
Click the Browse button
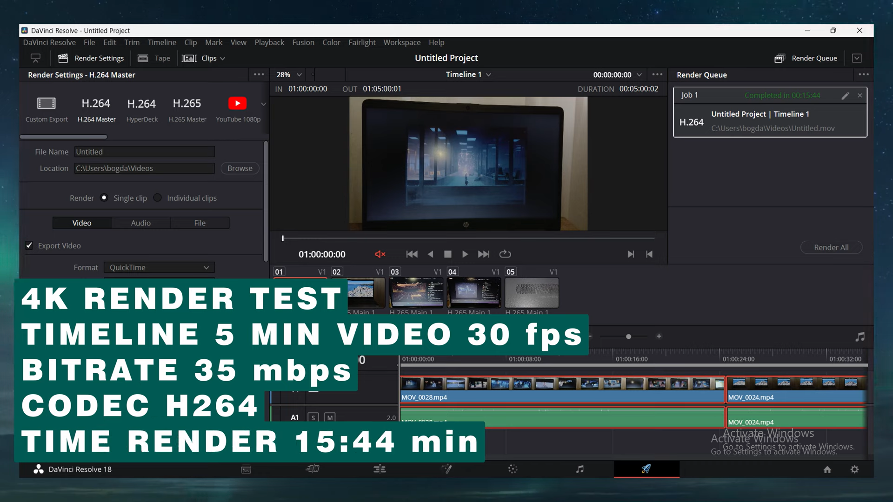(x=240, y=168)
